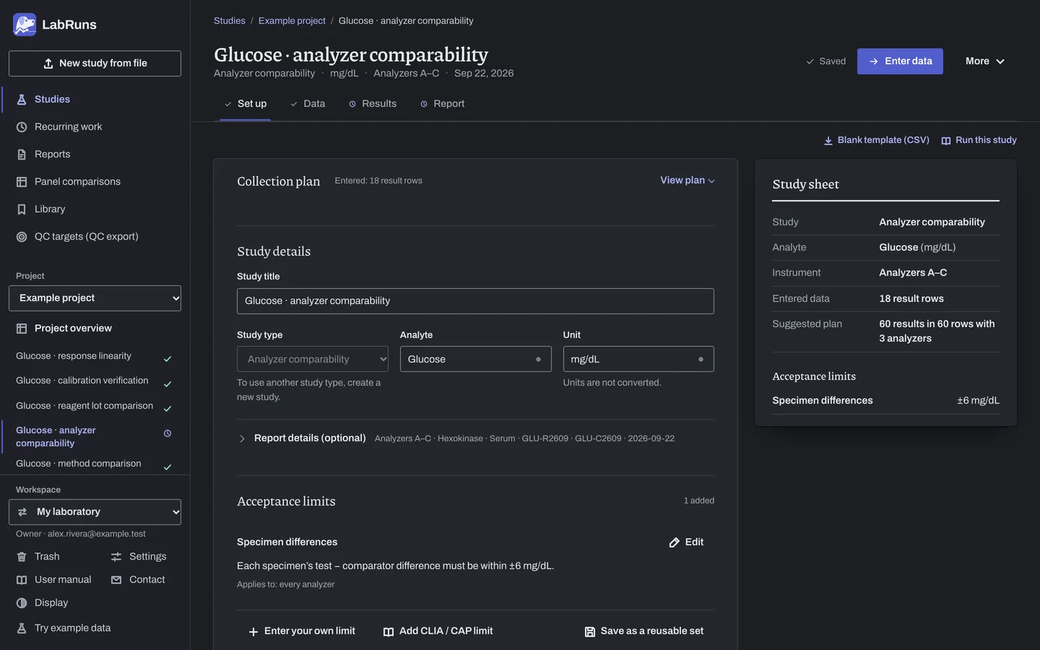This screenshot has height=650, width=1040.
Task: Open Recurring work via its clock icon
Action: point(22,127)
